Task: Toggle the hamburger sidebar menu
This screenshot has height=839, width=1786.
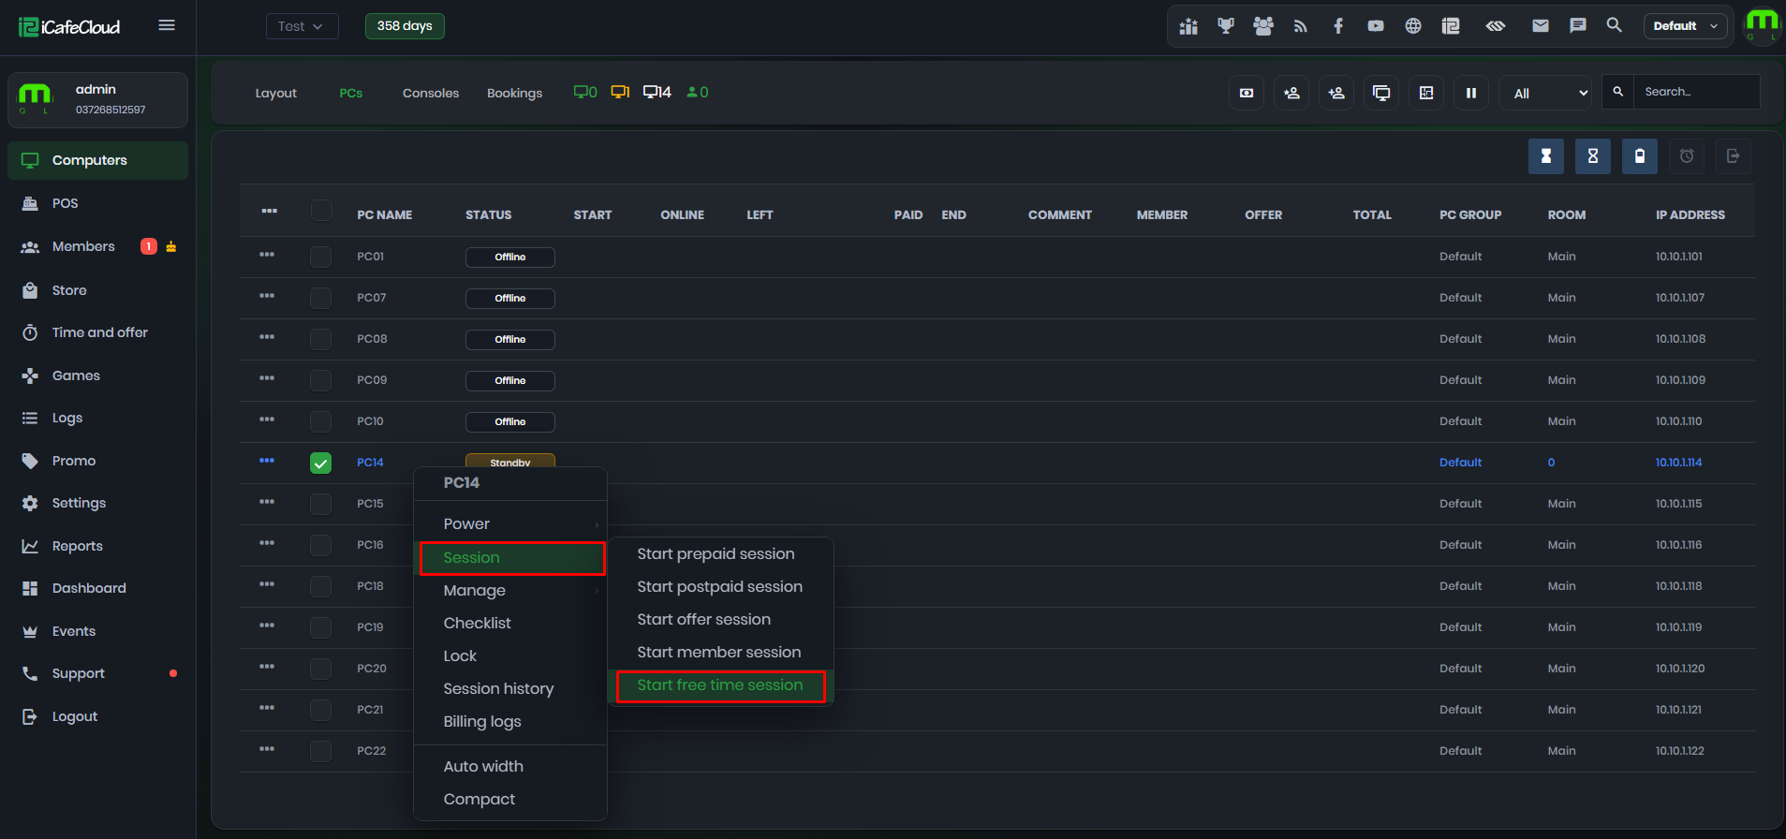Action: tap(167, 25)
